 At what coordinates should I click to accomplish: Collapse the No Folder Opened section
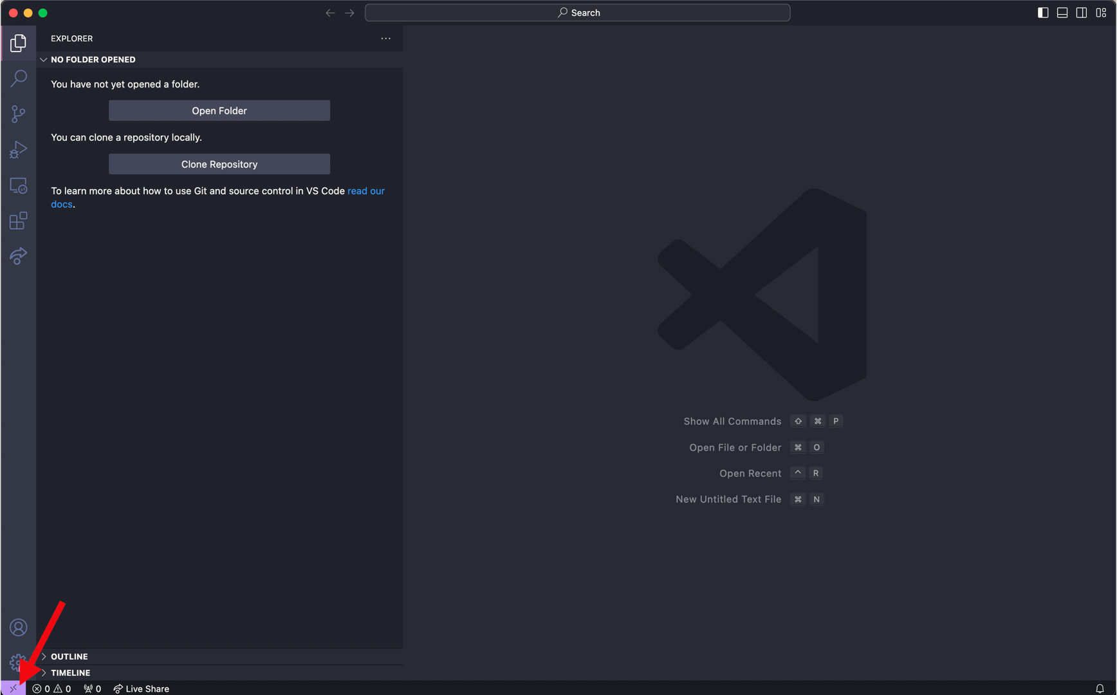[219, 60]
